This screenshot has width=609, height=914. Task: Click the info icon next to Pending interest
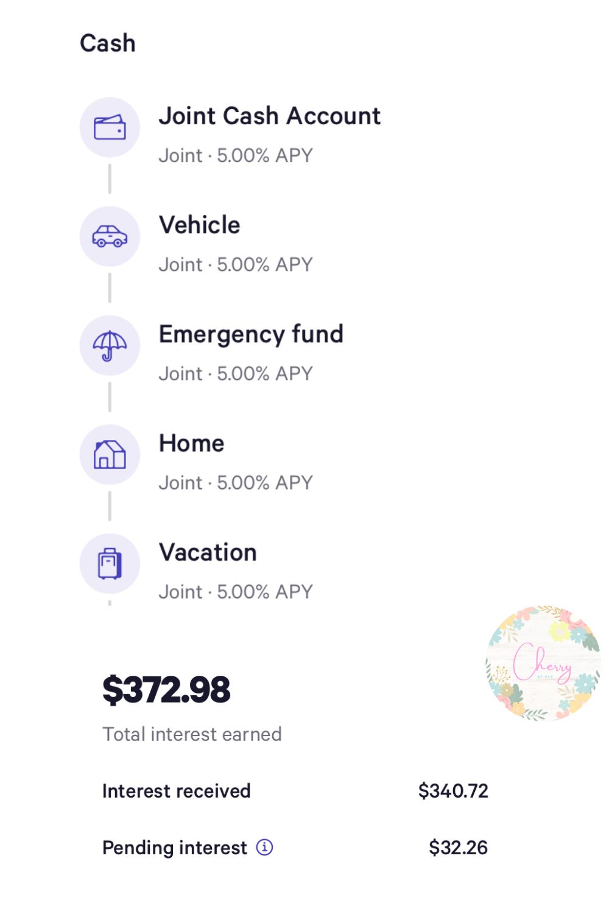pyautogui.click(x=264, y=847)
